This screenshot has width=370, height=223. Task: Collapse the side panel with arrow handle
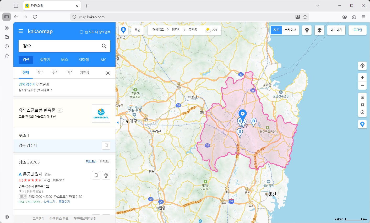tap(118, 122)
